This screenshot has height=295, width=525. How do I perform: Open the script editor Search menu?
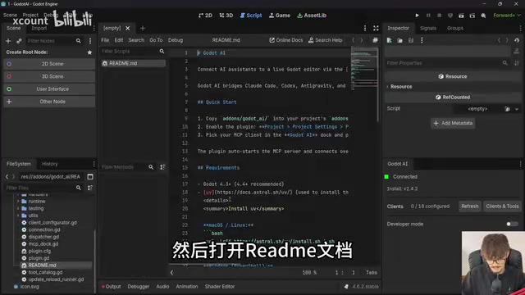pos(136,40)
